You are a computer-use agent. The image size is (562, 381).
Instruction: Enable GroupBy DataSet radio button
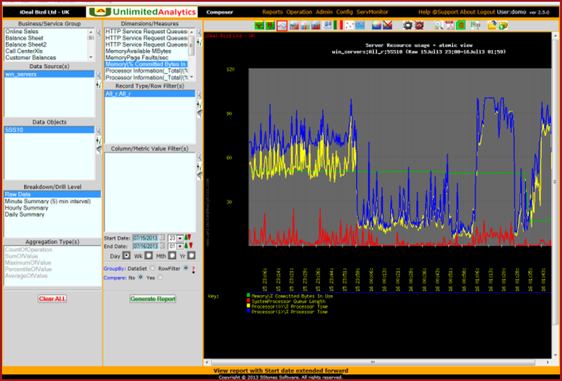(x=152, y=269)
